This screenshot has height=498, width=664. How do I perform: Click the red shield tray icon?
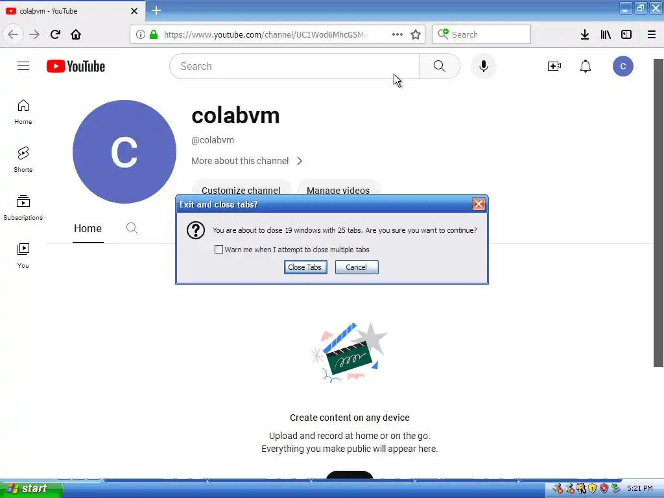click(x=604, y=489)
